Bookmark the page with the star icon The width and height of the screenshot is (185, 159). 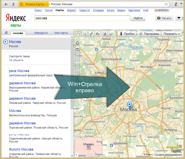click(166, 4)
